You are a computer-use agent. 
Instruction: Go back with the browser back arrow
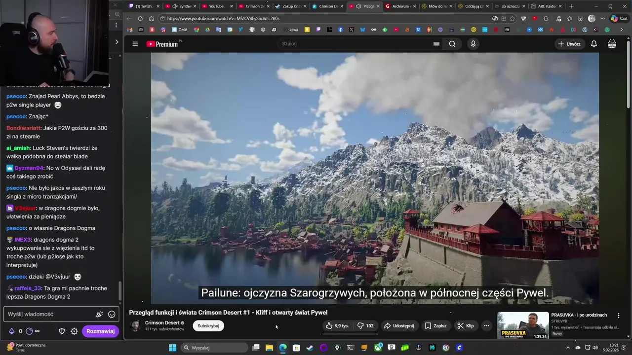[129, 19]
